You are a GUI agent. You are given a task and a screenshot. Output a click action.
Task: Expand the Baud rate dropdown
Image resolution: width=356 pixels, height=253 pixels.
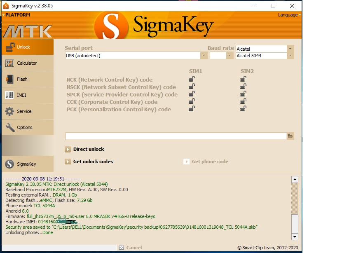(230, 55)
